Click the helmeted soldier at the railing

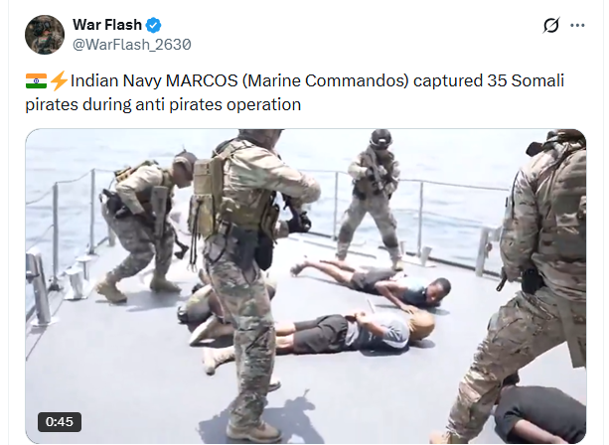coord(373,200)
